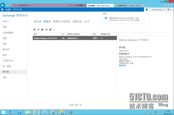Screen dimensions: 174x115
Task: Go forward with browser forward arrow
Action: click(8, 5)
